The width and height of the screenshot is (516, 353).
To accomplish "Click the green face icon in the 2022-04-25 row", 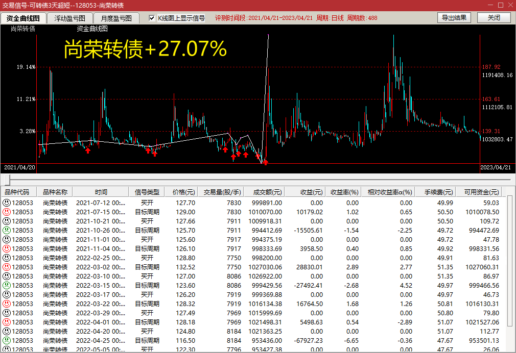I will [x=7, y=340].
